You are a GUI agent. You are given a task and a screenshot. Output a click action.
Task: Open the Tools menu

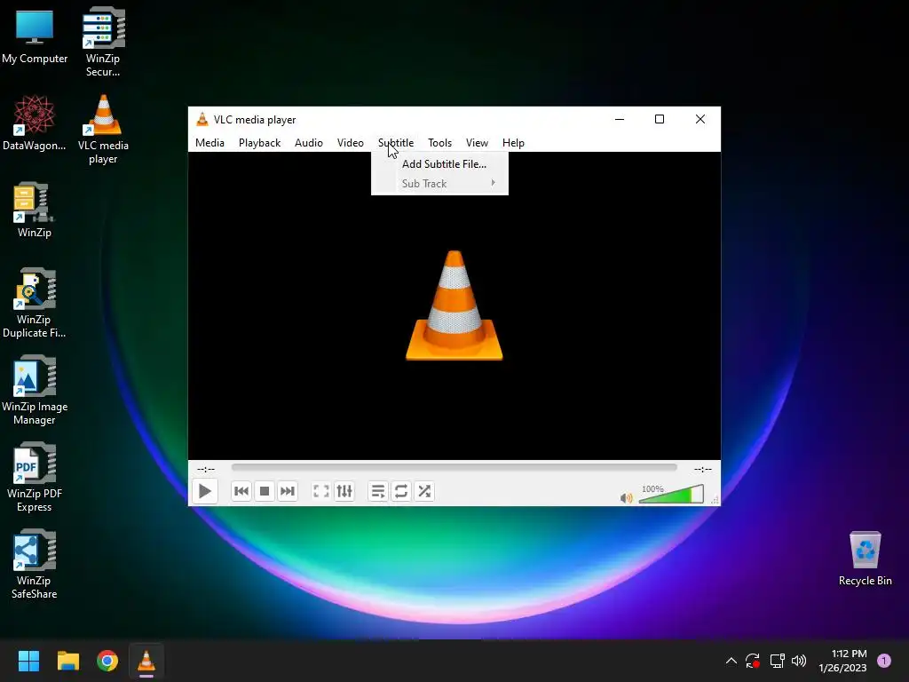(440, 143)
